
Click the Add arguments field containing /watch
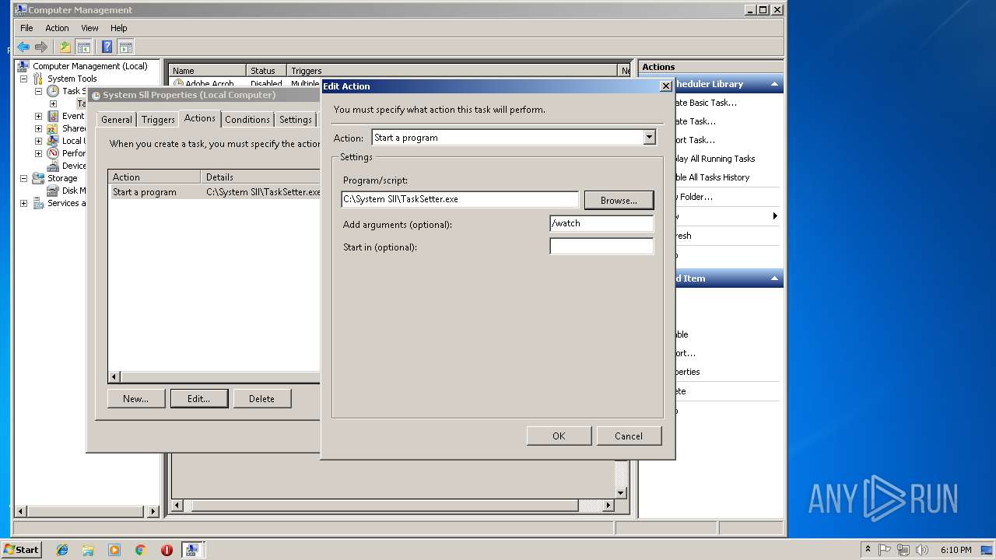click(x=601, y=223)
